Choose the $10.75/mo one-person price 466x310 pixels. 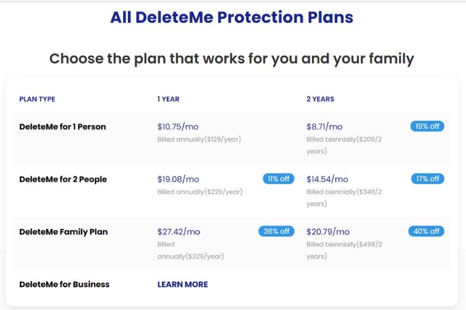point(178,126)
